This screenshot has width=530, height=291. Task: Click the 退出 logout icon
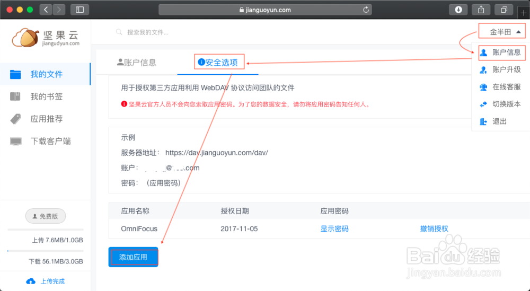pyautogui.click(x=483, y=122)
